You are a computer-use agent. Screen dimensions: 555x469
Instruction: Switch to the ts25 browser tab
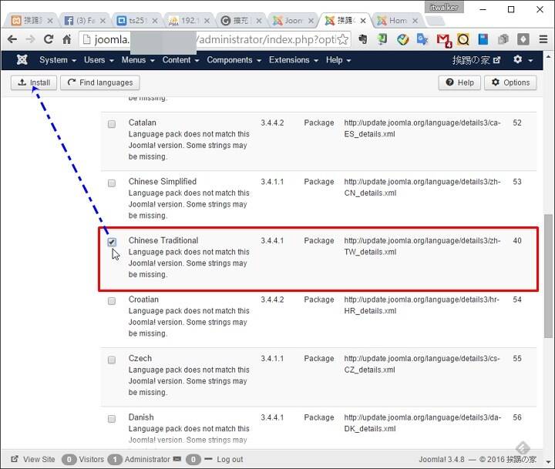coord(136,21)
